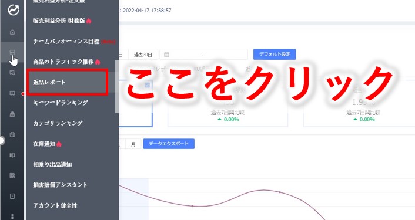Click the app logo icon at sidebar top
Screen dimensions: 415x220
13,10
